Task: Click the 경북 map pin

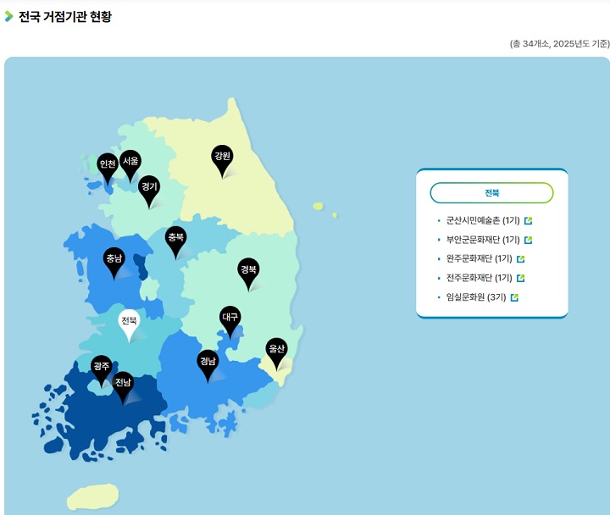Action: point(248,270)
